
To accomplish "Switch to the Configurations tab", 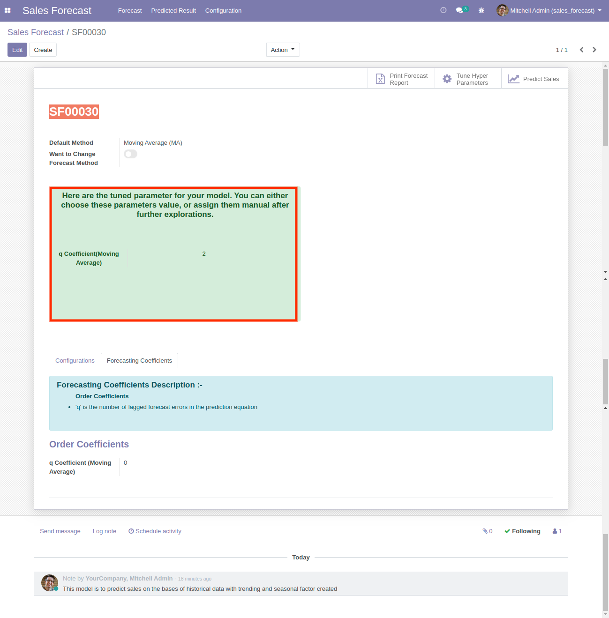I will tap(75, 360).
